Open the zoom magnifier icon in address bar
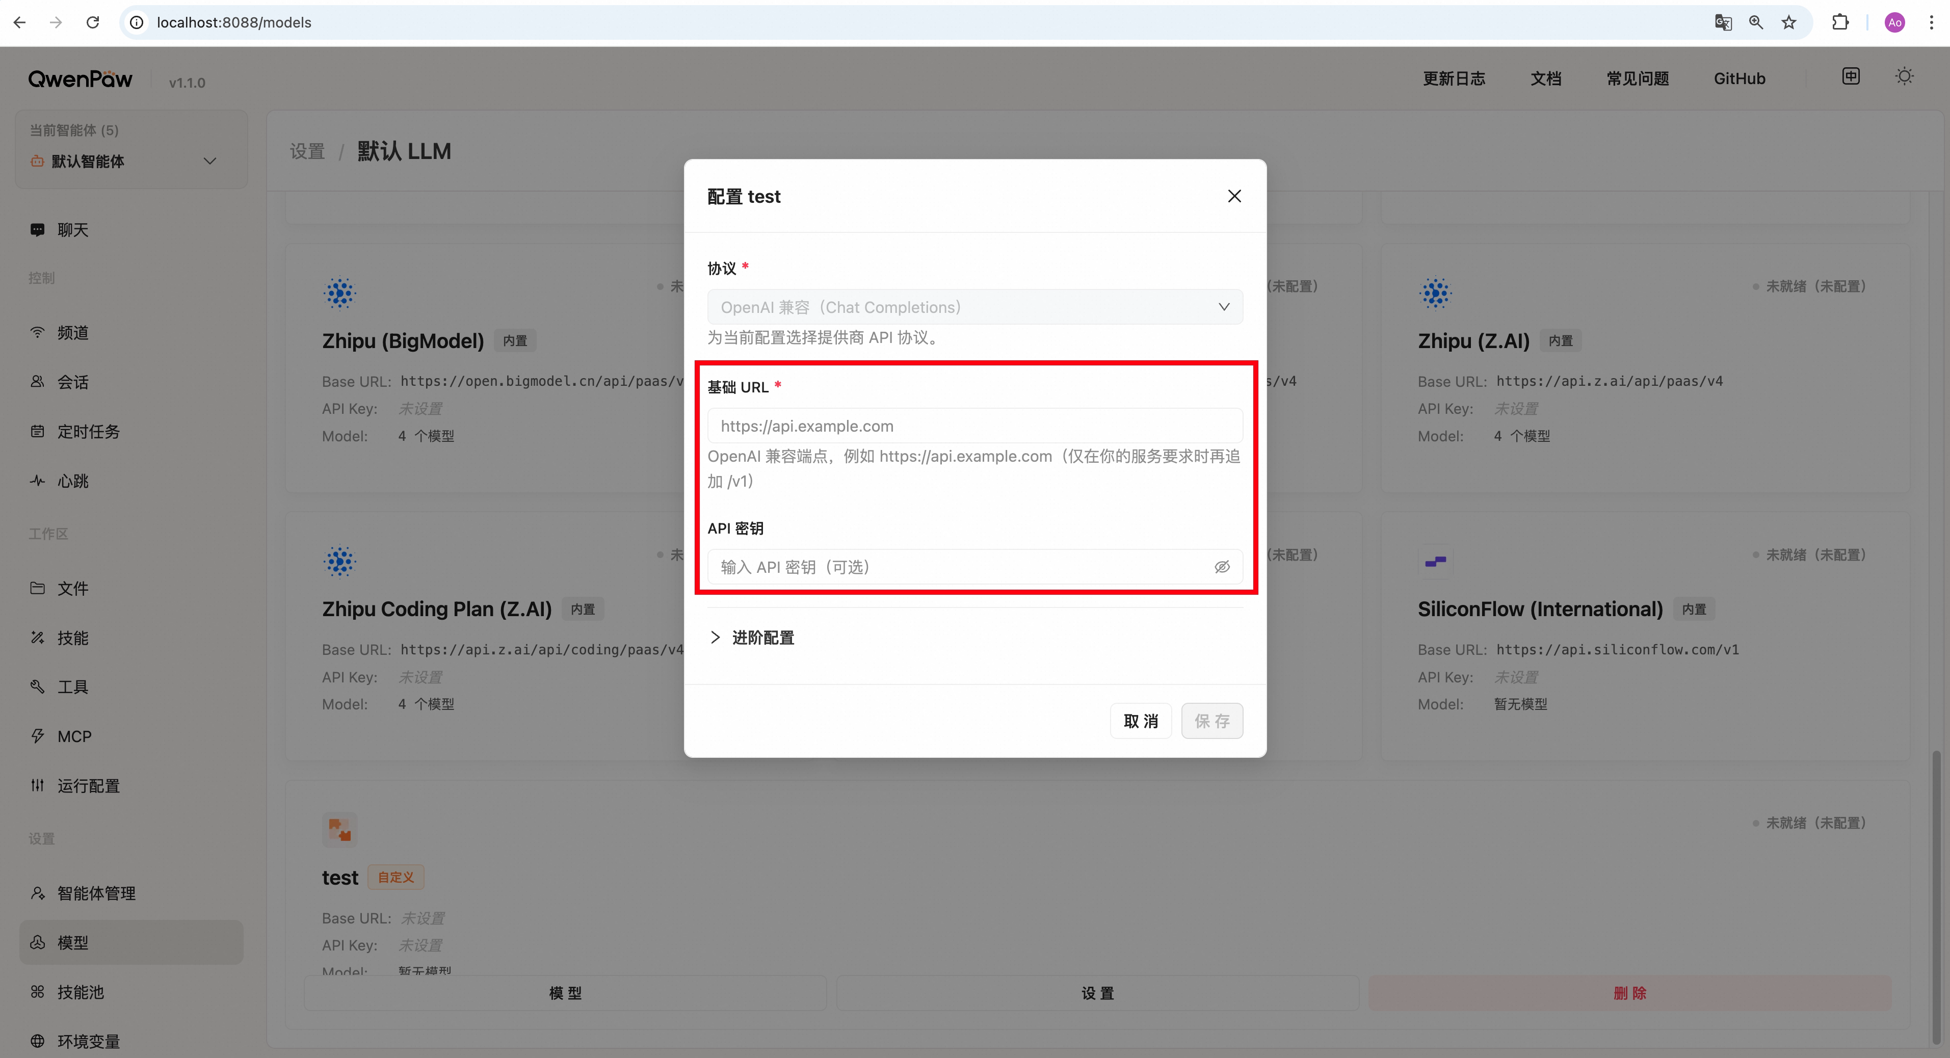Viewport: 1950px width, 1058px height. 1756,23
